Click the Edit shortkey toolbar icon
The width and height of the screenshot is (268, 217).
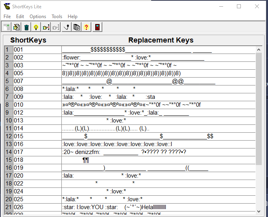(17, 27)
